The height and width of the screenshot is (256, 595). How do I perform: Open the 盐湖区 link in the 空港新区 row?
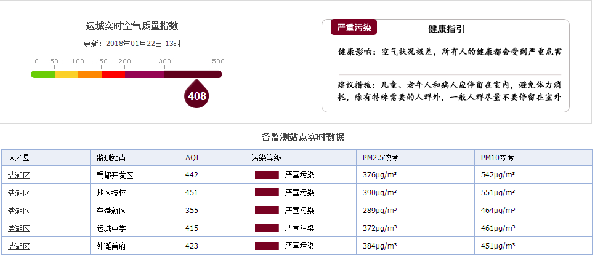pos(19,211)
